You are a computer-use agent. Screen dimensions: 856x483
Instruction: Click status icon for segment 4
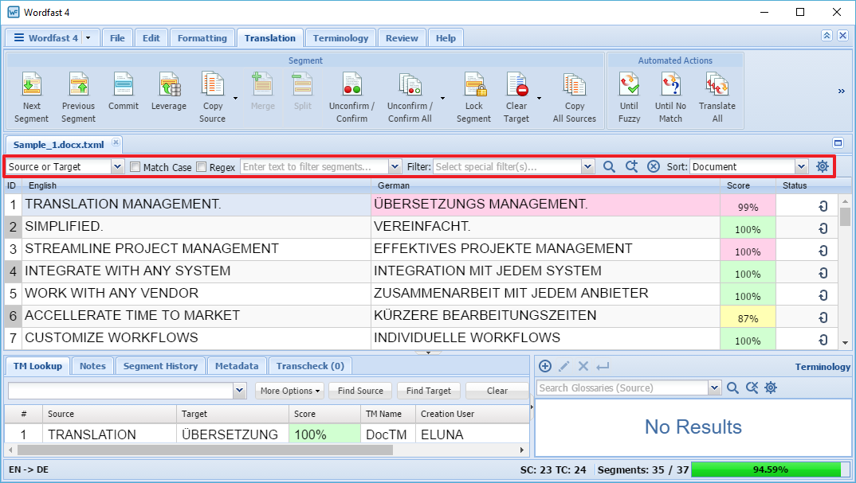823,273
